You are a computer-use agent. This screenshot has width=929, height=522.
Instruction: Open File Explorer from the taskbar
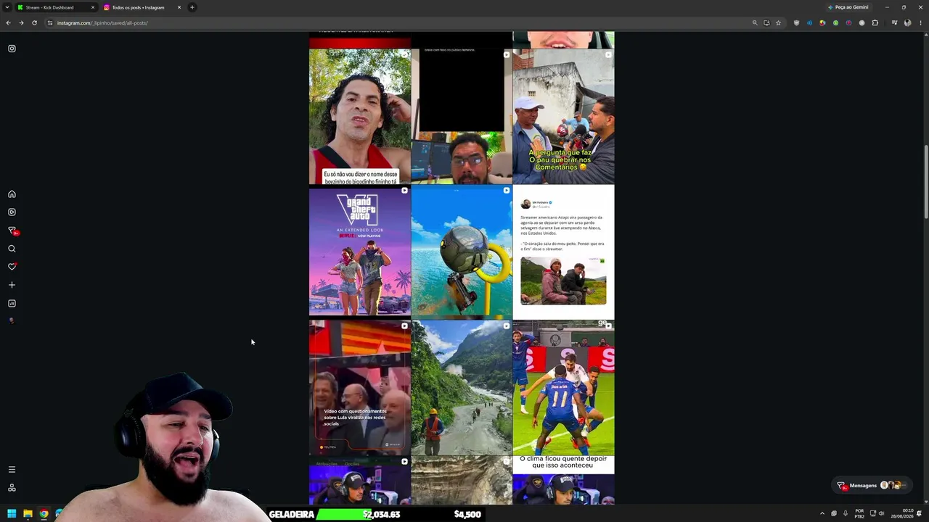pos(28,514)
